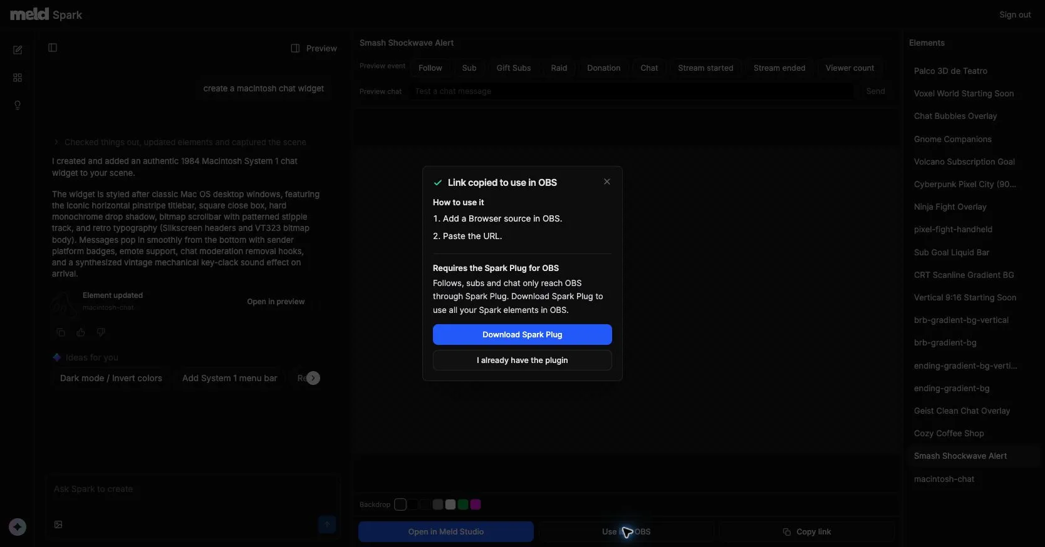The image size is (1045, 547).
Task: Select the green backdrop swatch
Action: click(x=463, y=504)
